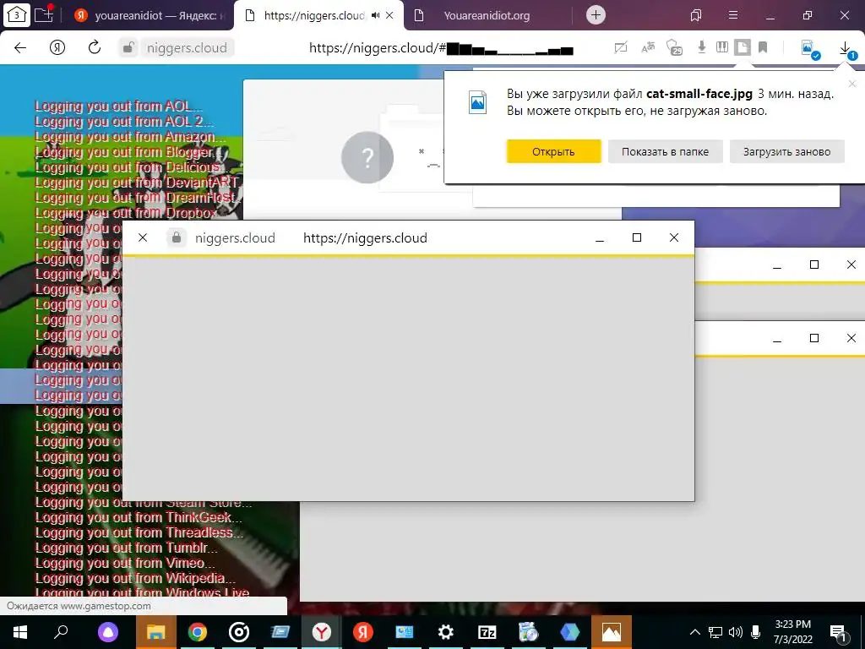
Task: Open the bookmarks collections icon
Action: pos(696,15)
